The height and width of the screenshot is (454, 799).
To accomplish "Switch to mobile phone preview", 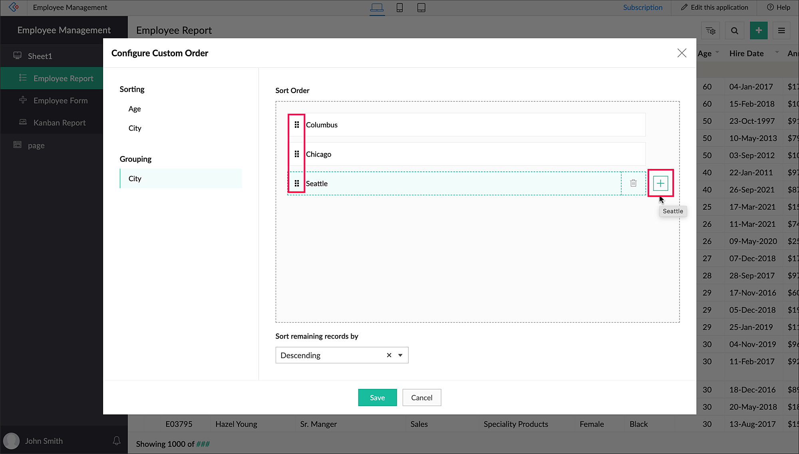I will pyautogui.click(x=399, y=8).
